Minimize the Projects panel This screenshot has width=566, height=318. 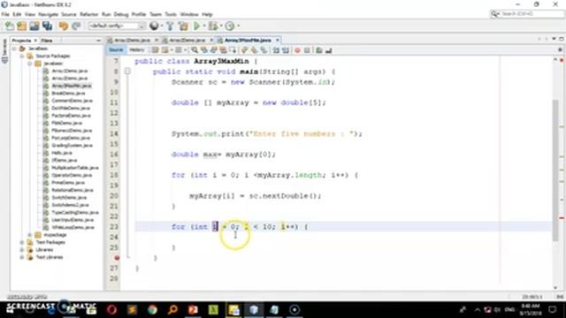tap(98, 41)
